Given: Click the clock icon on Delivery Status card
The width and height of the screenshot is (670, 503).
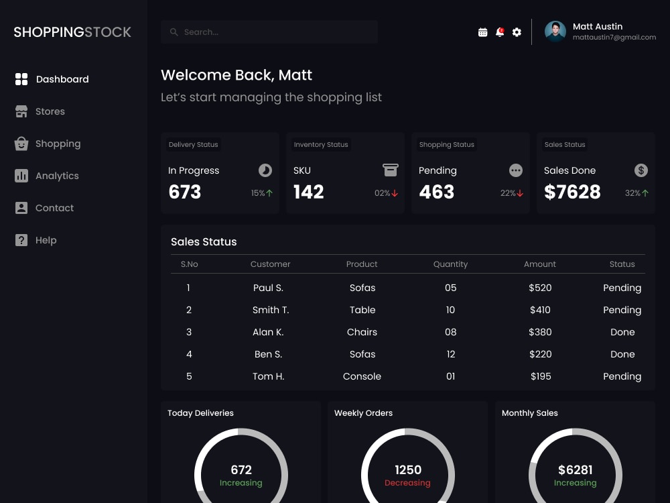Looking at the screenshot, I should point(264,170).
